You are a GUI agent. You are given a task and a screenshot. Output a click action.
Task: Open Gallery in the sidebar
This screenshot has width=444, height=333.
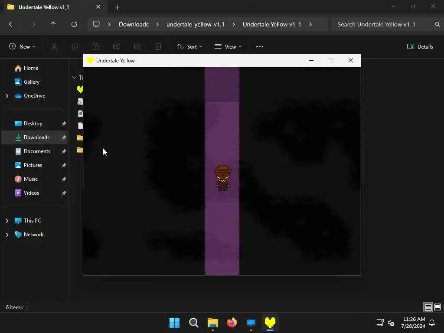31,82
